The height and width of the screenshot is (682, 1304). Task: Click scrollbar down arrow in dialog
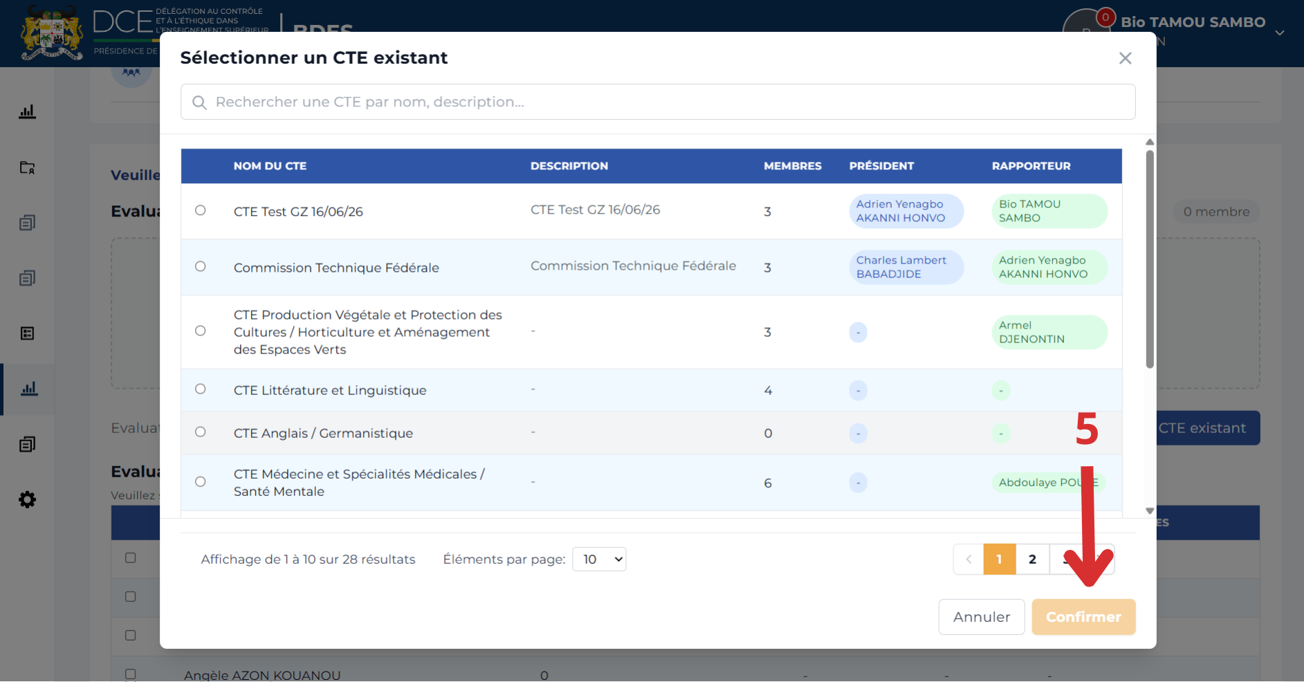tap(1150, 511)
